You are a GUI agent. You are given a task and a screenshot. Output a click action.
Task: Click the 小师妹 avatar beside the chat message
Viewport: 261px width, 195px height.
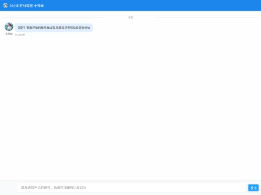(9, 26)
